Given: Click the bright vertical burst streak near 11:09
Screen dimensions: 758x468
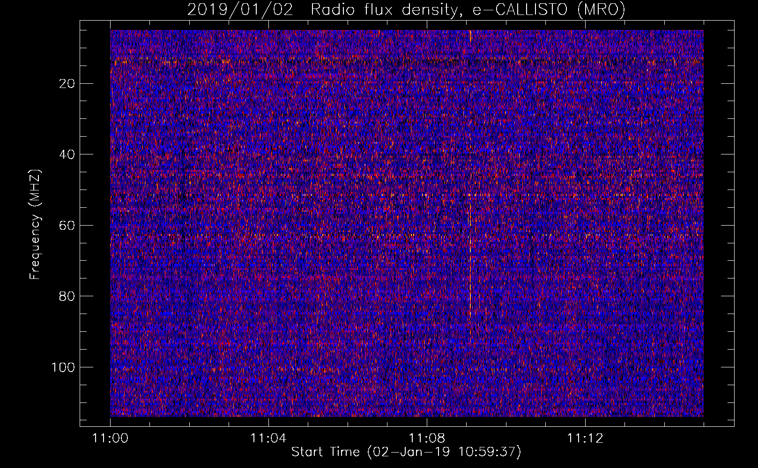Looking at the screenshot, I should click(470, 262).
